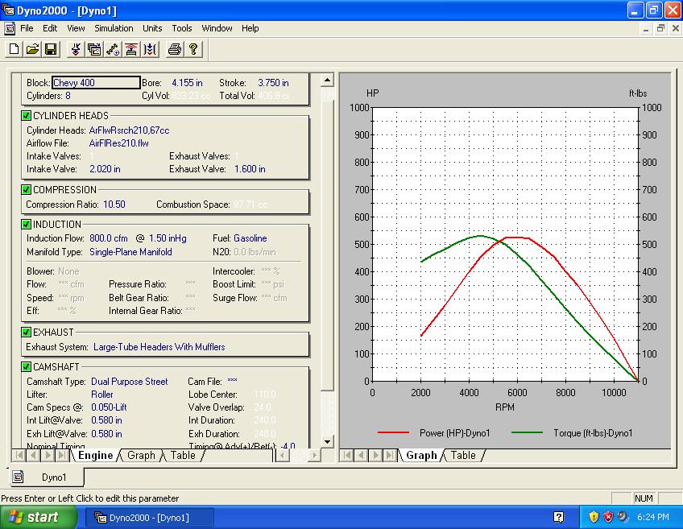Uncheck the Compression section checkbox

click(27, 190)
